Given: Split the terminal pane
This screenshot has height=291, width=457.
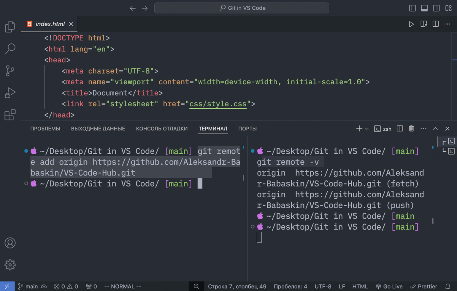Looking at the screenshot, I should 400,128.
